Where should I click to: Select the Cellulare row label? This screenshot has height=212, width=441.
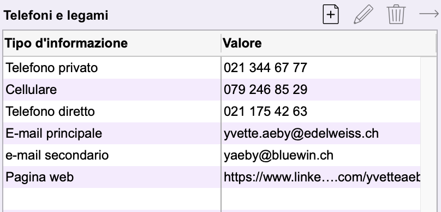(31, 90)
